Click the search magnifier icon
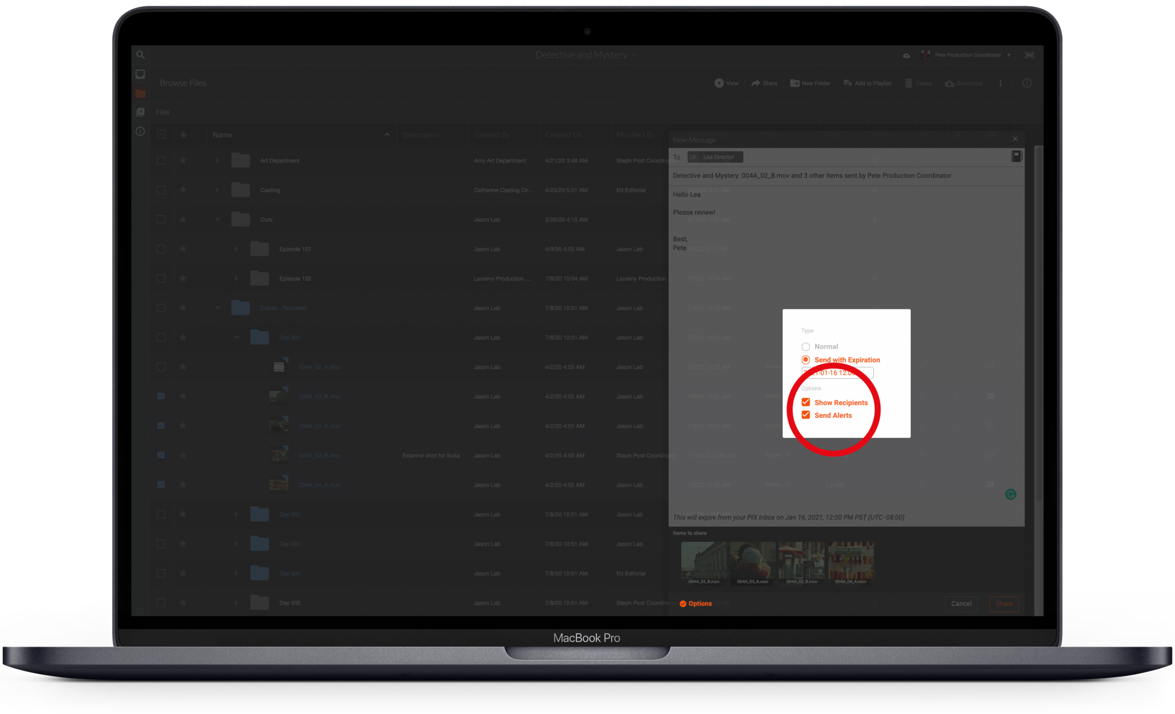The image size is (1175, 714). [141, 55]
